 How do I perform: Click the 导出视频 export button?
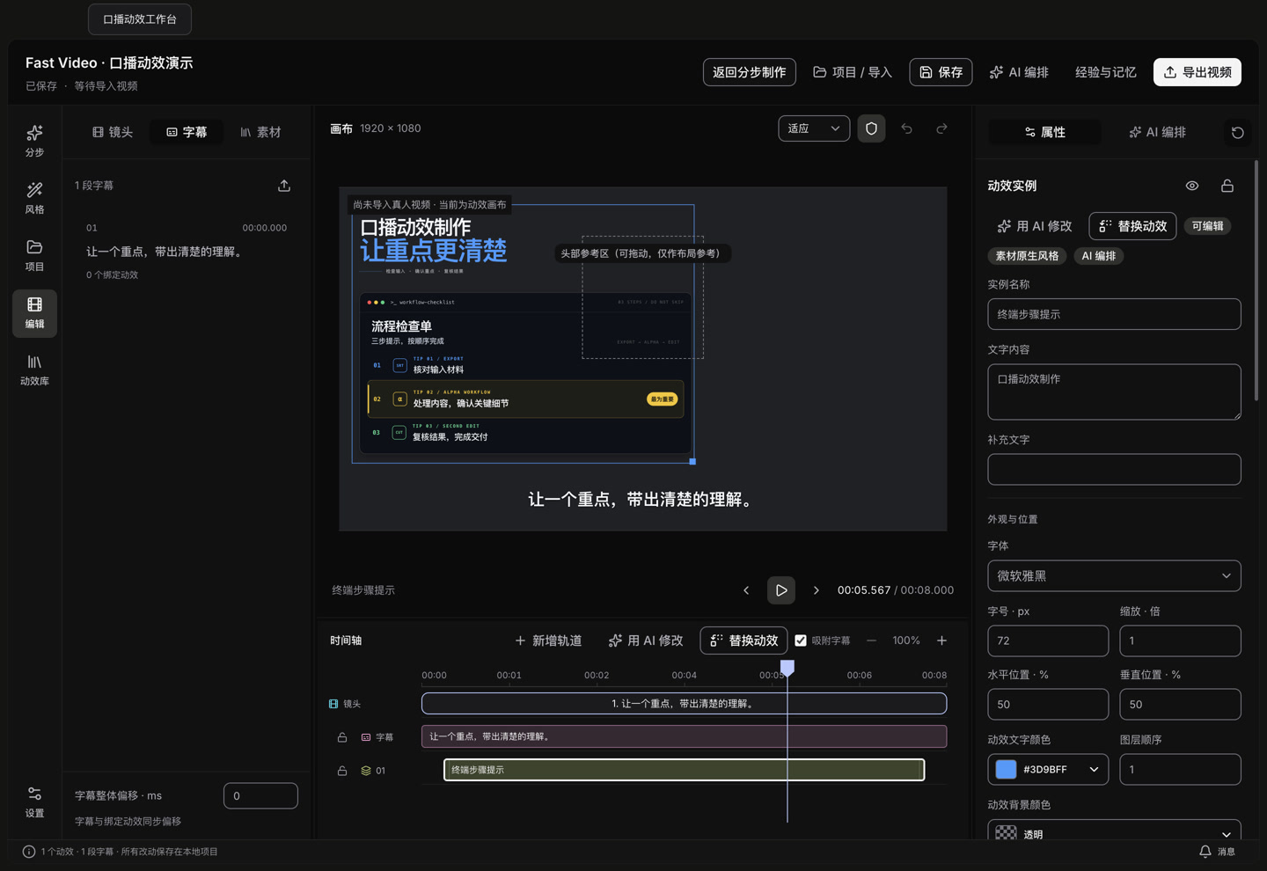tap(1197, 72)
